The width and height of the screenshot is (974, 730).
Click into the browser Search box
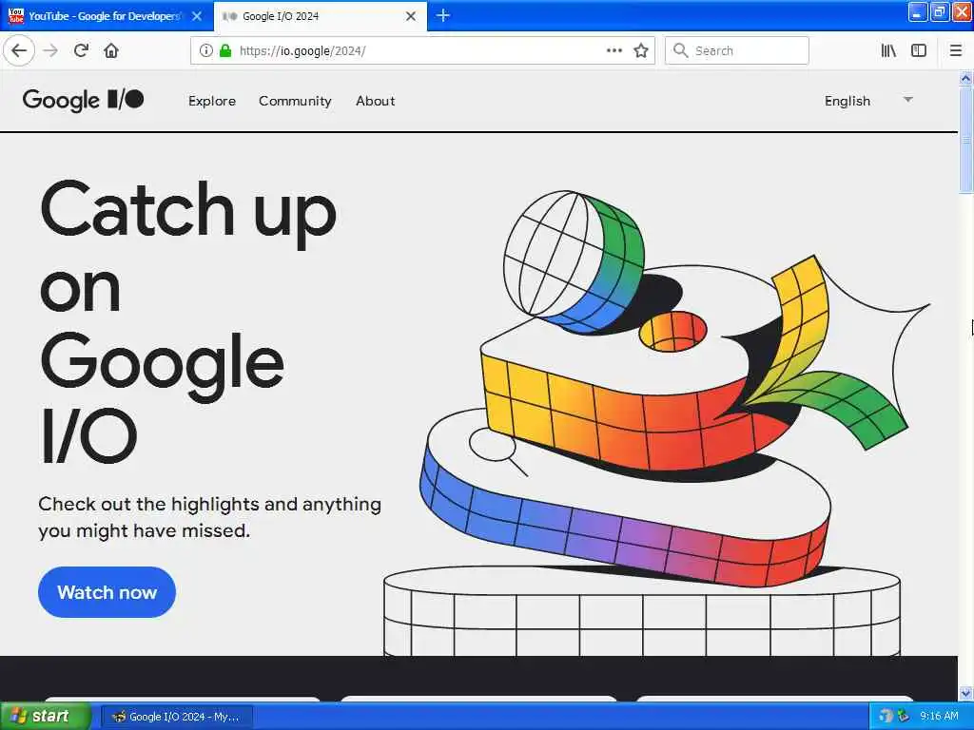[x=737, y=50]
